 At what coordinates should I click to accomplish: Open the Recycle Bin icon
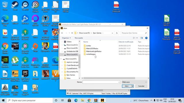click(x=5, y=6)
